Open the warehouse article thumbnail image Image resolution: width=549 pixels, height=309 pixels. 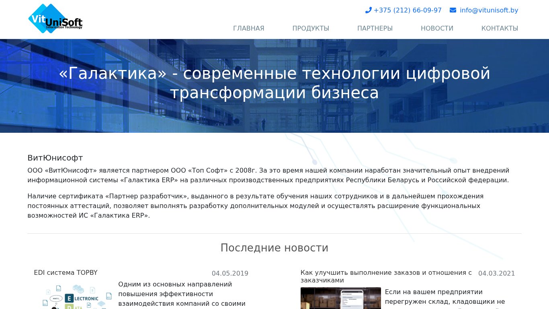tap(341, 298)
